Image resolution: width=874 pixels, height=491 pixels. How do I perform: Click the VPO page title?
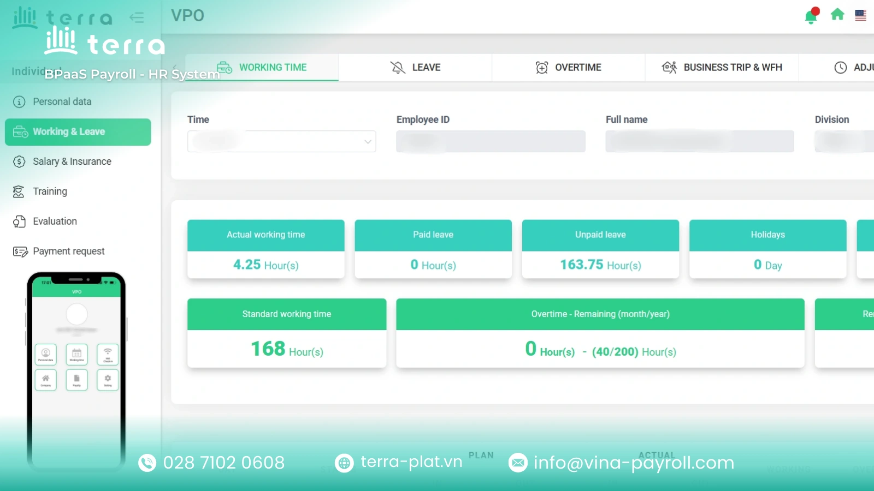(x=187, y=16)
